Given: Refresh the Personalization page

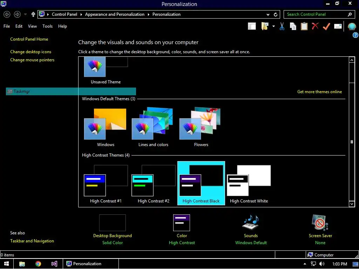Looking at the screenshot, I should (x=276, y=14).
